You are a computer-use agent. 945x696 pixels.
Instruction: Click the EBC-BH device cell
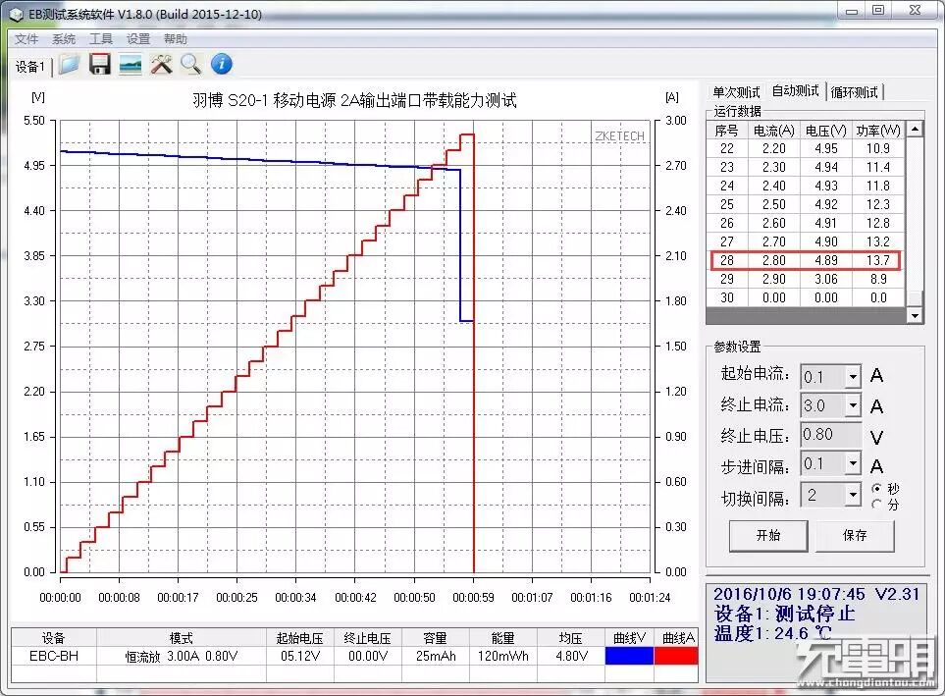point(54,656)
